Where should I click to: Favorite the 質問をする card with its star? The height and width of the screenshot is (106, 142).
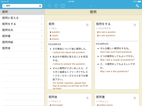pos(135,25)
